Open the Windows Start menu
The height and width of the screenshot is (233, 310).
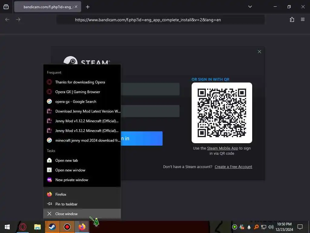7,227
